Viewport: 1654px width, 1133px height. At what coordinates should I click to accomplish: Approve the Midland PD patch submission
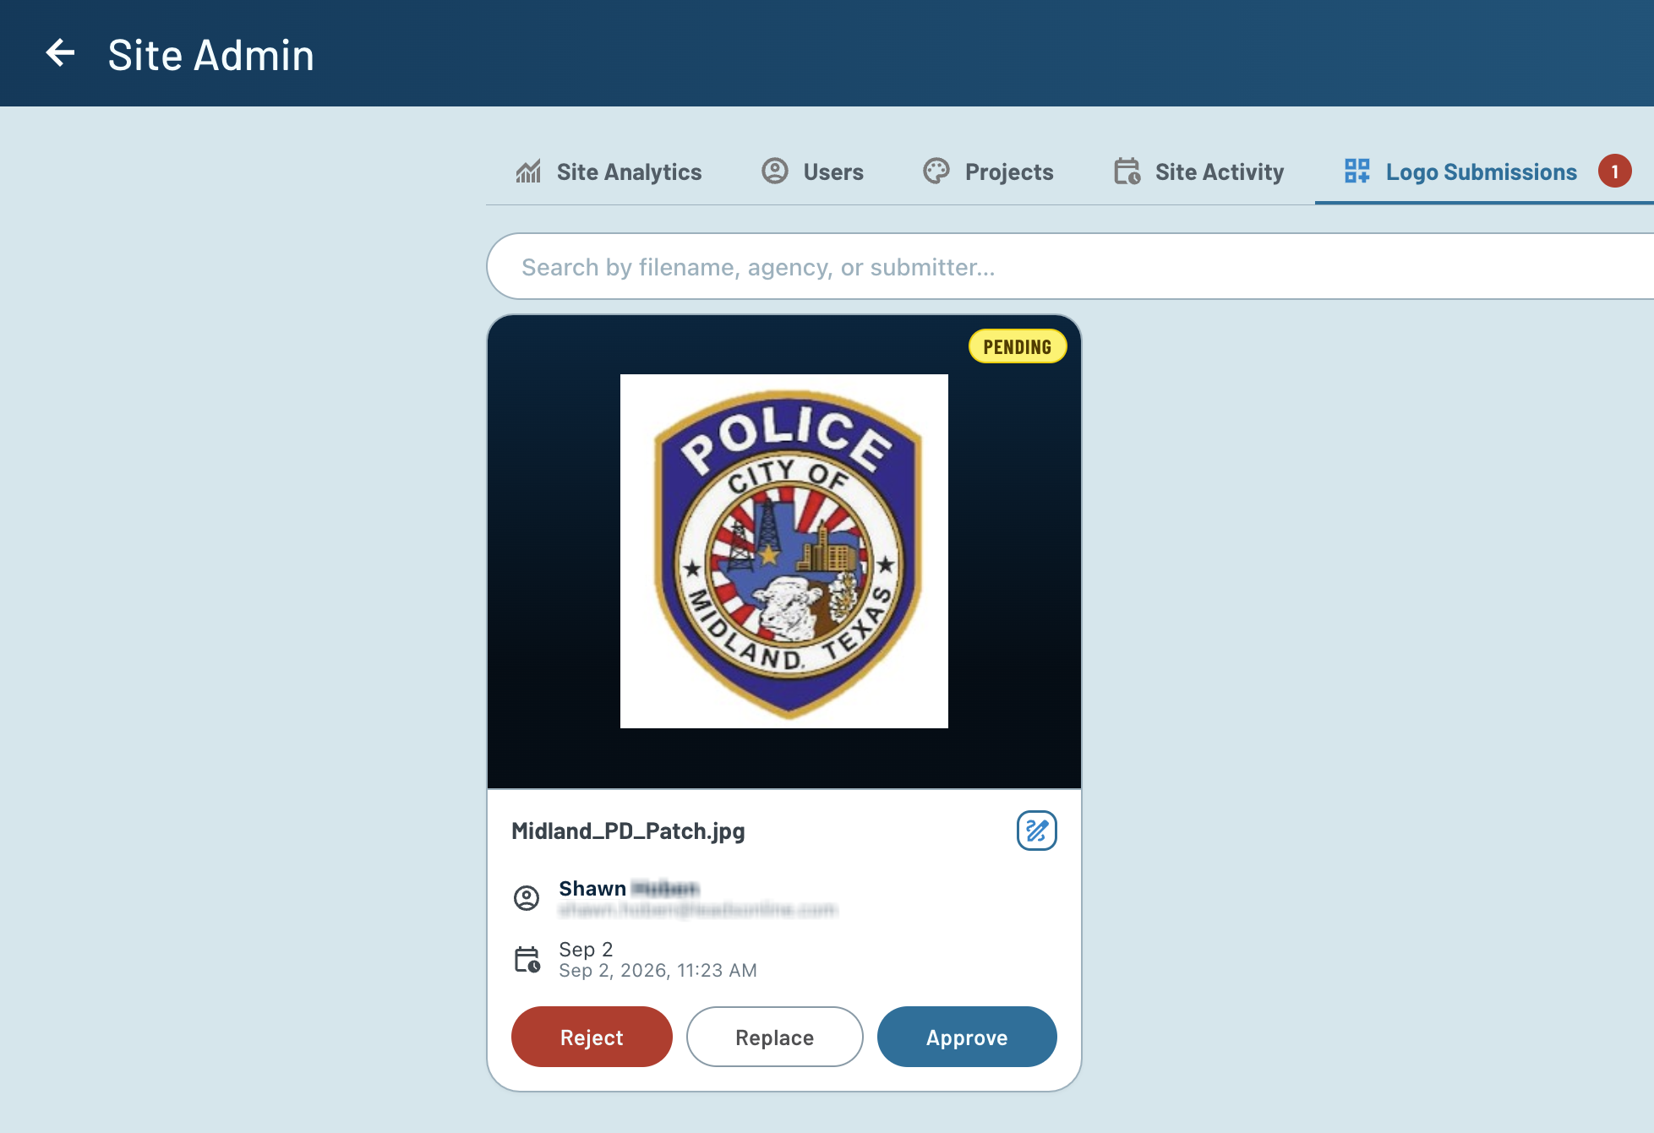point(967,1037)
